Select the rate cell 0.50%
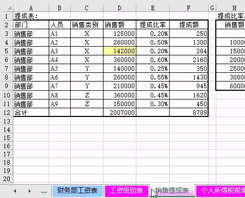 [153, 42]
